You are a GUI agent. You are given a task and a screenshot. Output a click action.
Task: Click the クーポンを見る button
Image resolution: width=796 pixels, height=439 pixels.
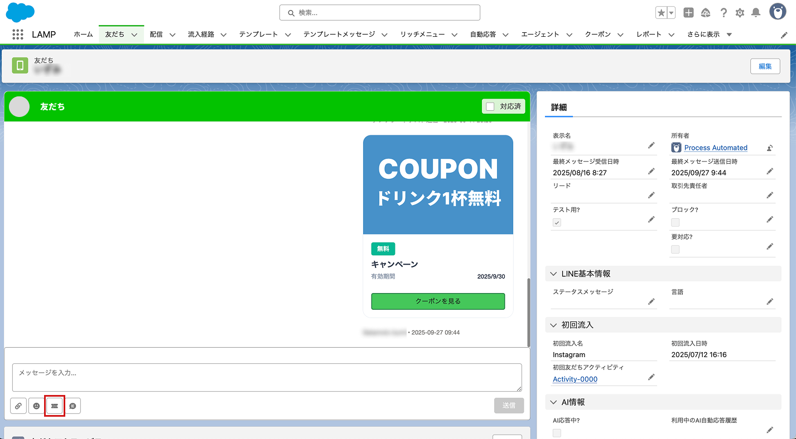(x=438, y=301)
